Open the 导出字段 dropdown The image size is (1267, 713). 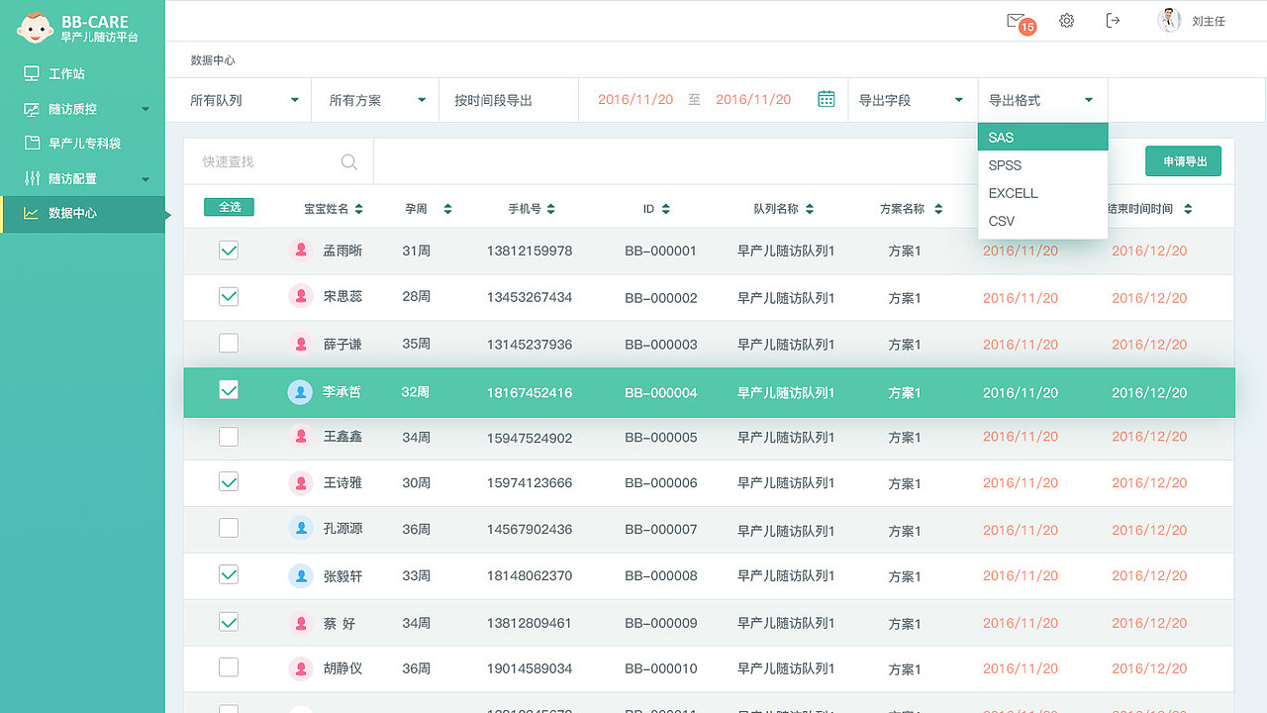coord(911,100)
